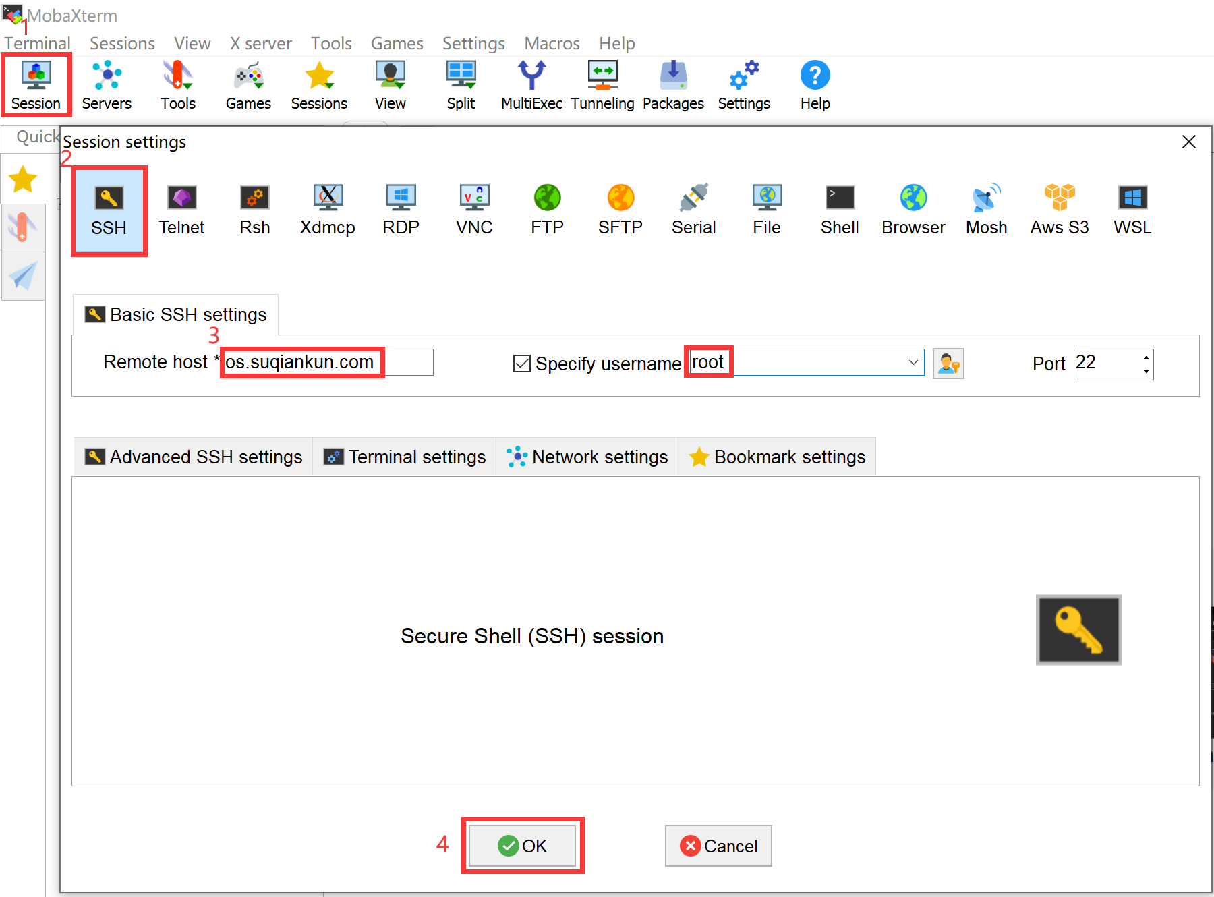Pick the SFTP session type

click(x=620, y=210)
